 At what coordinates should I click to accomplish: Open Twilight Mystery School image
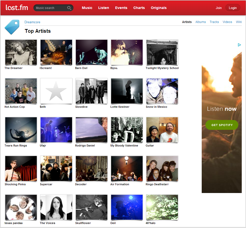click(x=162, y=52)
